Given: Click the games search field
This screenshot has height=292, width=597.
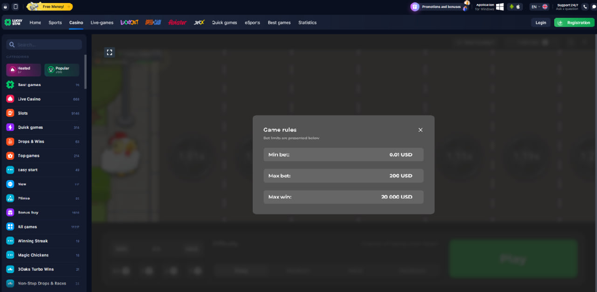Looking at the screenshot, I should 44,45.
